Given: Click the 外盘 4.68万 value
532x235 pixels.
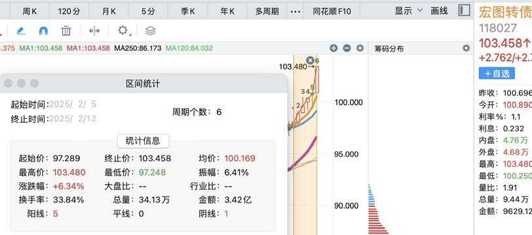Looking at the screenshot, I should pos(516,152).
